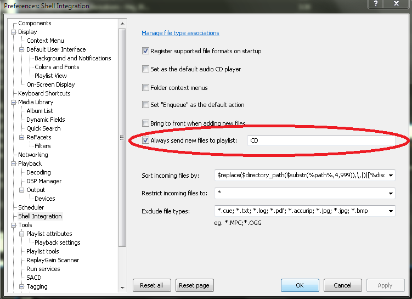Screen dimensions: 412x299
Task: Enable Folder context menus checkbox
Action: click(x=145, y=87)
